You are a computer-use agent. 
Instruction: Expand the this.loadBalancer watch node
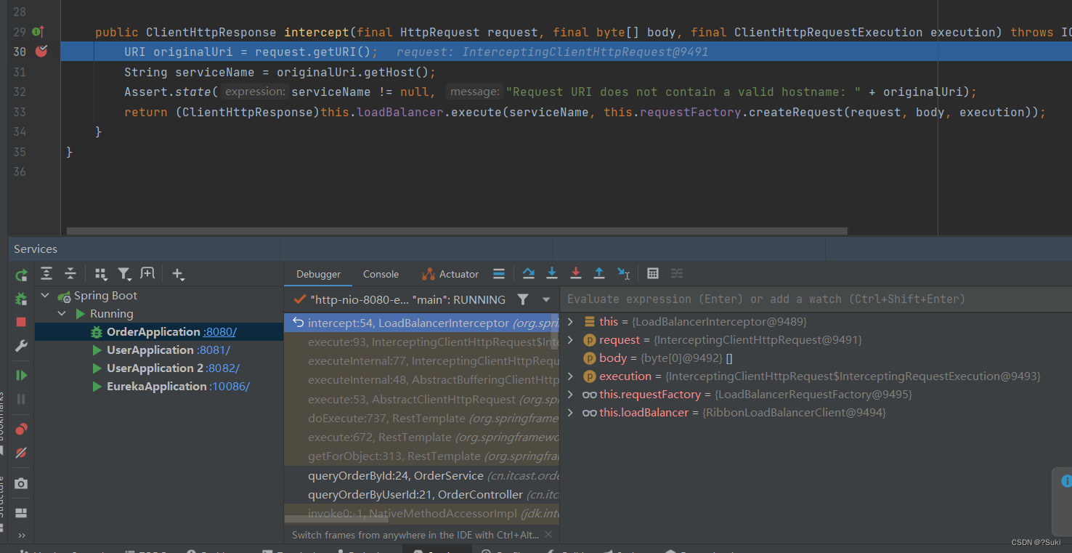point(570,412)
